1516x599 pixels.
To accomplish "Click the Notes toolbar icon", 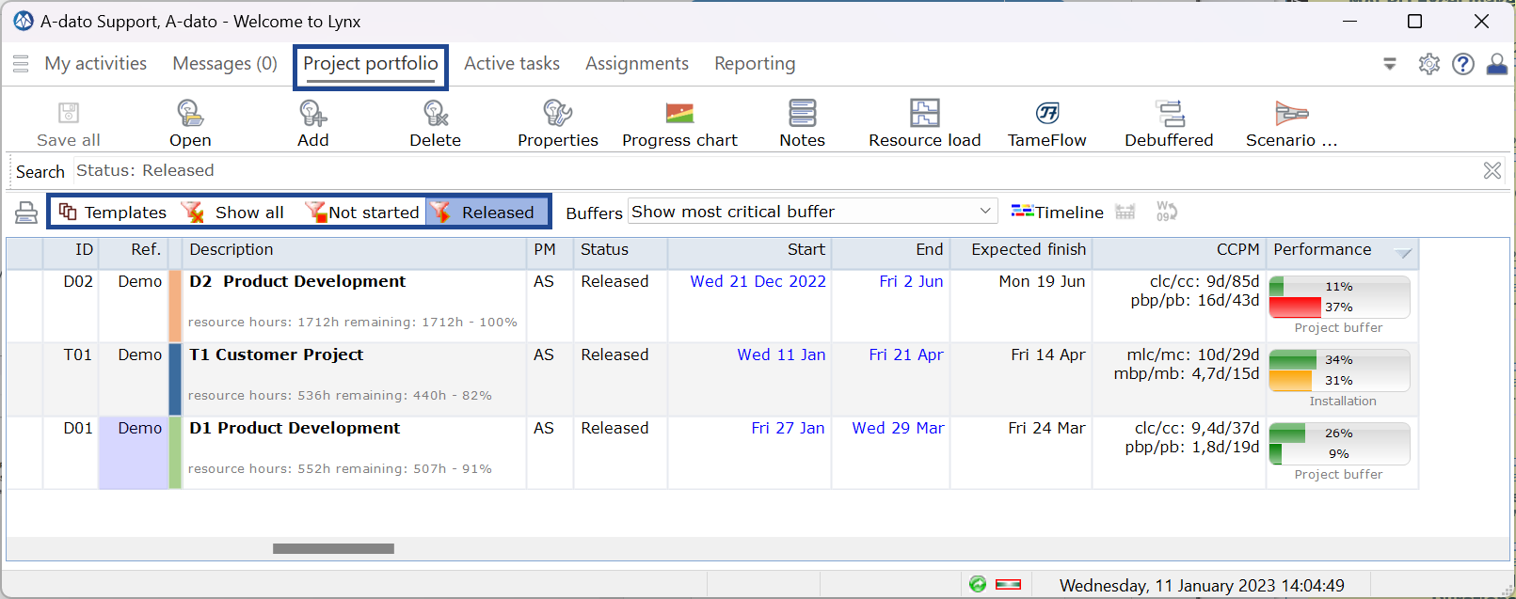I will pos(802,113).
